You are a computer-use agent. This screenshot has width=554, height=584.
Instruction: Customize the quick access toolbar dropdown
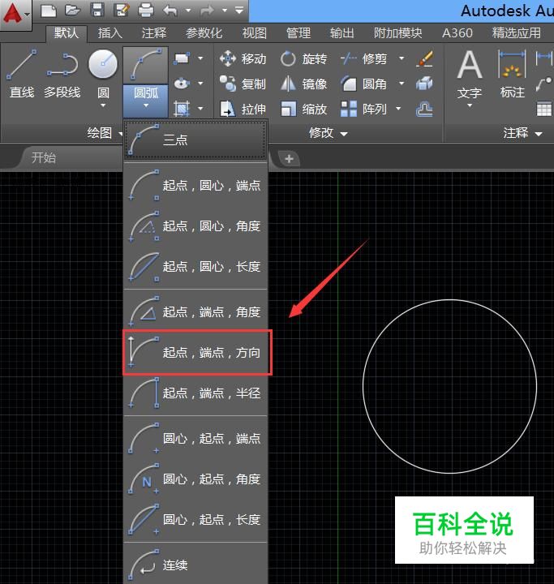[x=239, y=11]
